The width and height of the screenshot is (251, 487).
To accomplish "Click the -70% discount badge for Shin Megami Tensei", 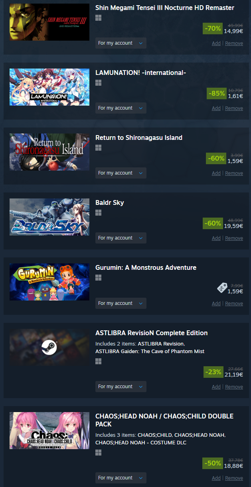I will [213, 29].
